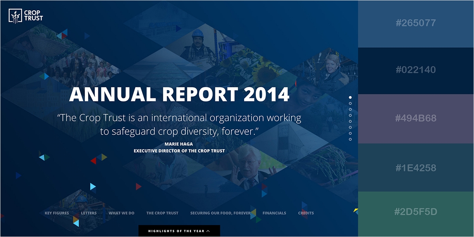Image resolution: width=474 pixels, height=237 pixels.
Task: Expand the Highlights of the Year bar
Action: (179, 231)
